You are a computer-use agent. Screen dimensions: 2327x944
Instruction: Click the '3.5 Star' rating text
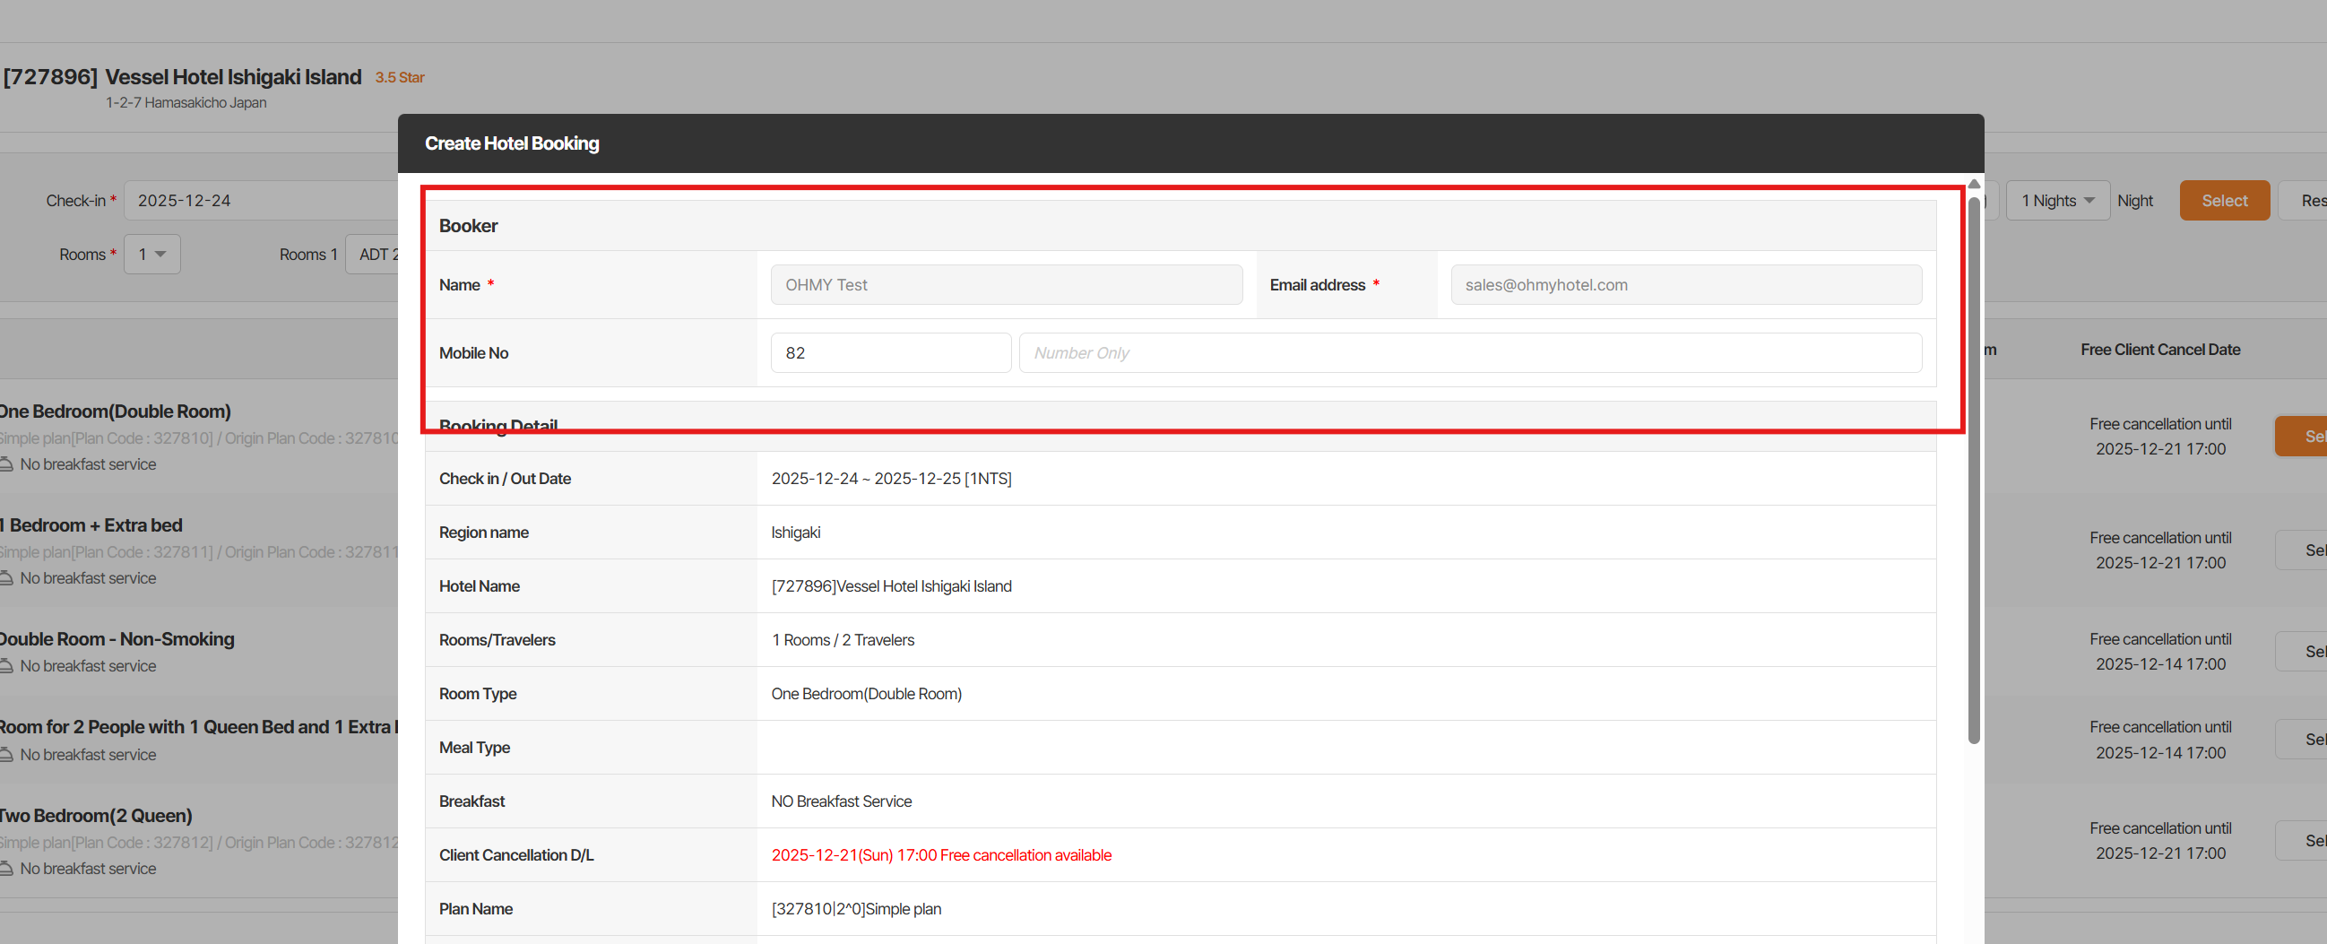[399, 78]
